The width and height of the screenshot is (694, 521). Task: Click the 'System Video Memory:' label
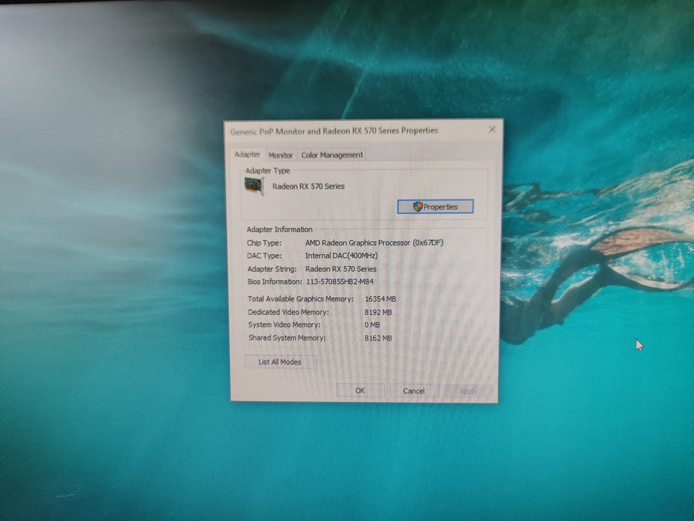click(x=284, y=325)
